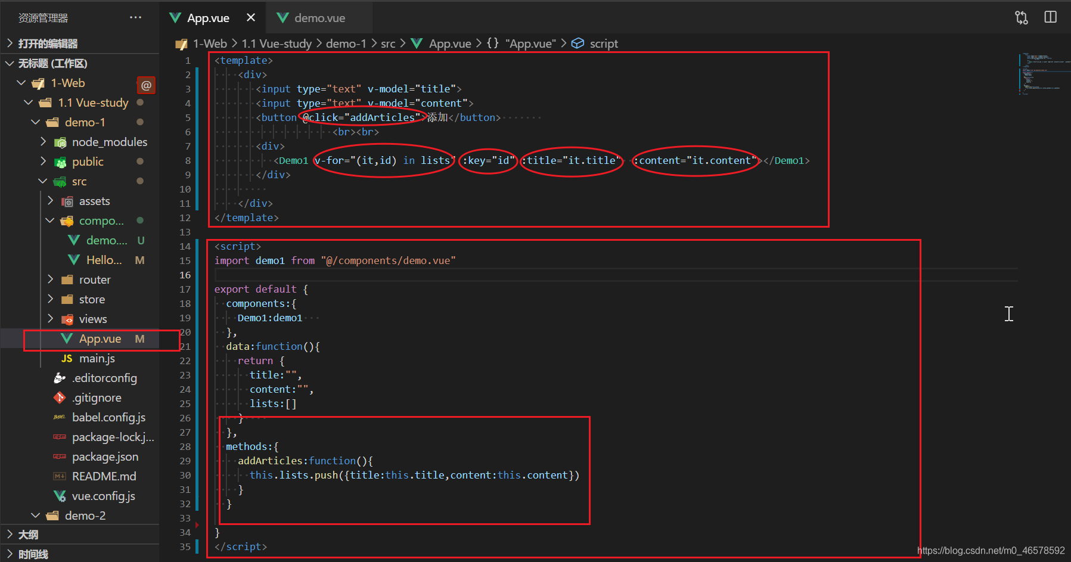This screenshot has width=1071, height=562.
Task: Open demo.... file in explorer tree
Action: pos(107,240)
